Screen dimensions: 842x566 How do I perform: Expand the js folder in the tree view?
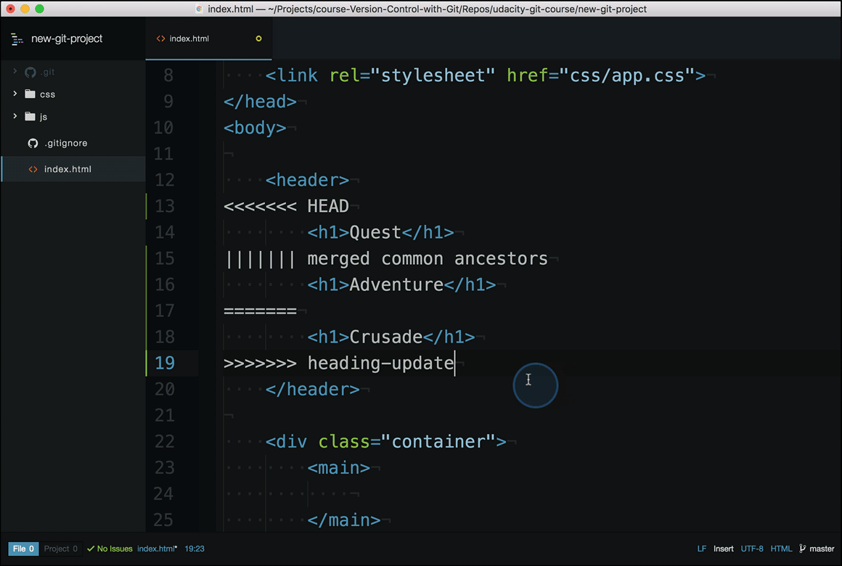(15, 116)
